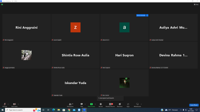The image size is (200, 112).
Task: Open Breakout Rooms
Action: coord(110,105)
